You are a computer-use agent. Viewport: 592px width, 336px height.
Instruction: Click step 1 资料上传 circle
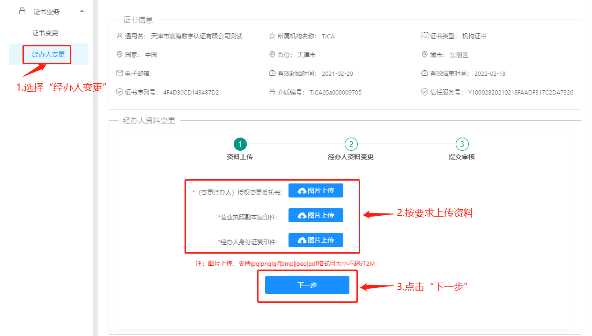pyautogui.click(x=240, y=144)
